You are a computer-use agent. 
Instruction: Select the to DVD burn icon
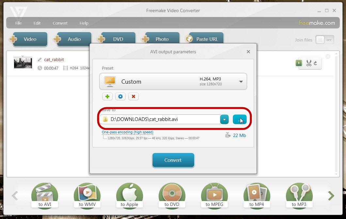coord(172,196)
